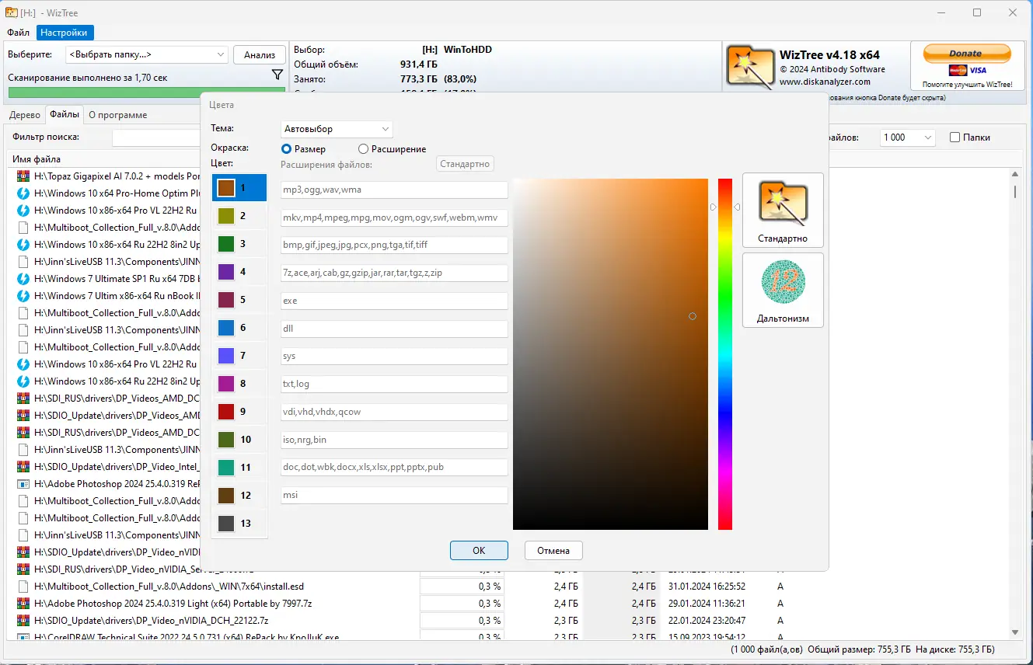Click the WizTree title bar app icon
Image resolution: width=1033 pixels, height=665 pixels.
click(12, 12)
